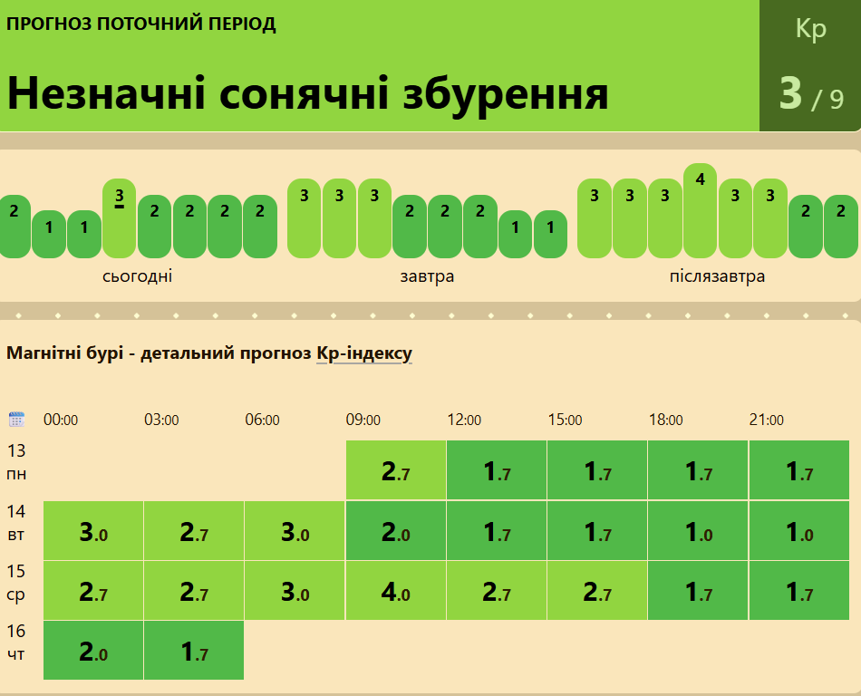
Task: Click the calendar icon above the dates
Action: 16,419
